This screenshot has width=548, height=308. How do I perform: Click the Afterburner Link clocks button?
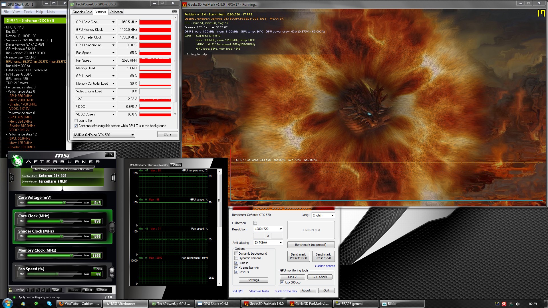click(x=112, y=227)
